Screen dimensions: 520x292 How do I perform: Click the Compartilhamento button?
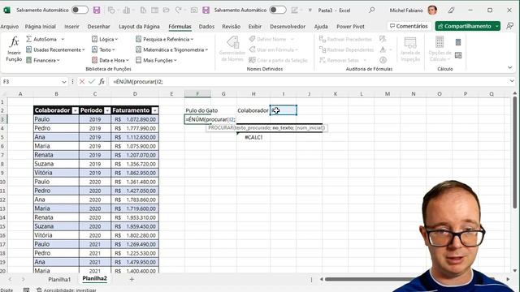[x=467, y=26]
